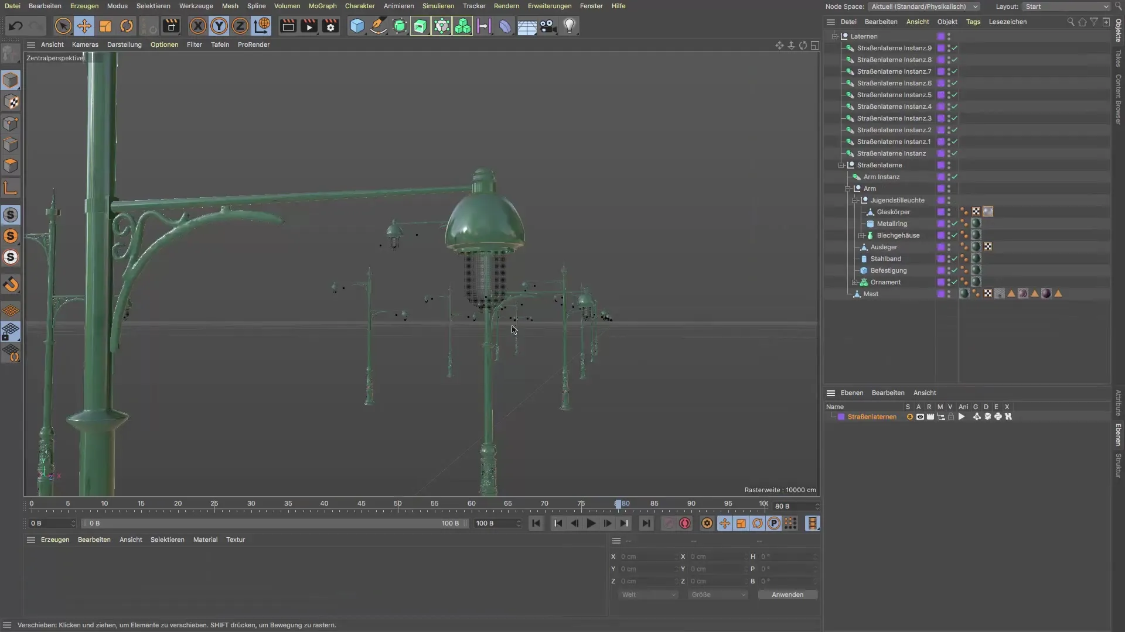Add a cube primitive object
The image size is (1125, 632).
(357, 26)
